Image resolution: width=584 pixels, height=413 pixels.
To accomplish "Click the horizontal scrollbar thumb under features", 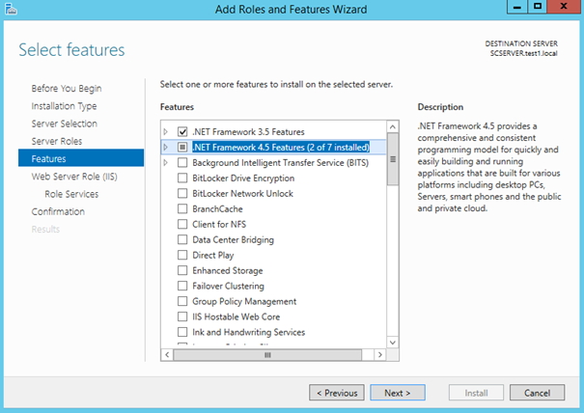I will [x=267, y=355].
